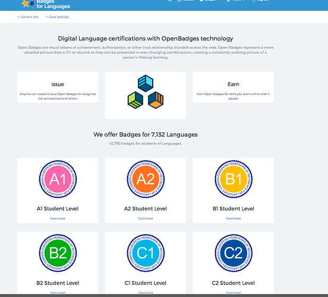Click We offer Badges for 7,132 Languages heading
Screen dimensions: 328x297
[146, 134]
